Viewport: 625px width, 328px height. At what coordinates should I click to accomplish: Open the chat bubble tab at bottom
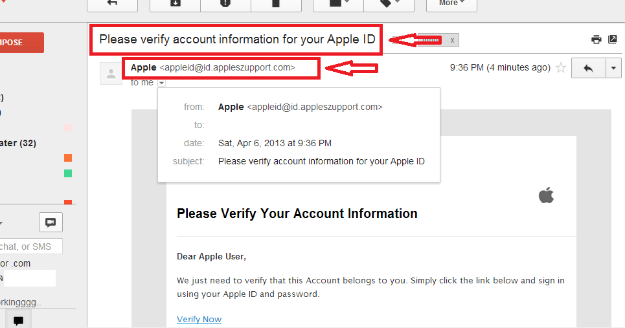[x=18, y=320]
